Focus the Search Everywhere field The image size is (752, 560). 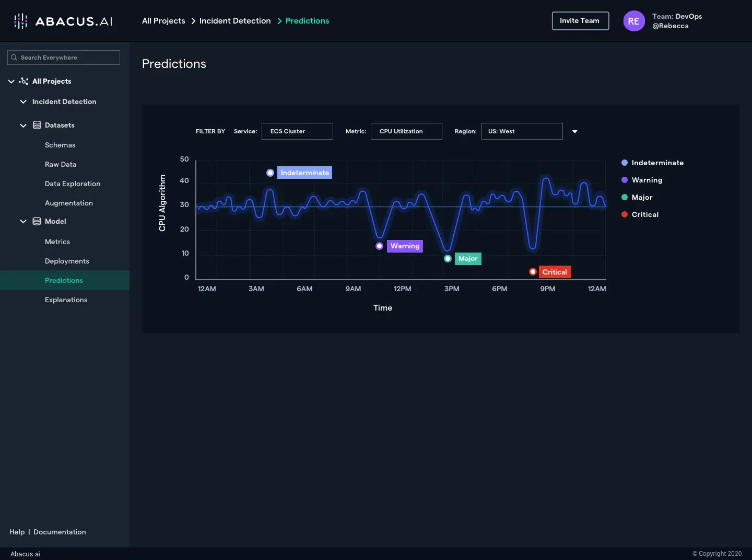click(x=68, y=58)
